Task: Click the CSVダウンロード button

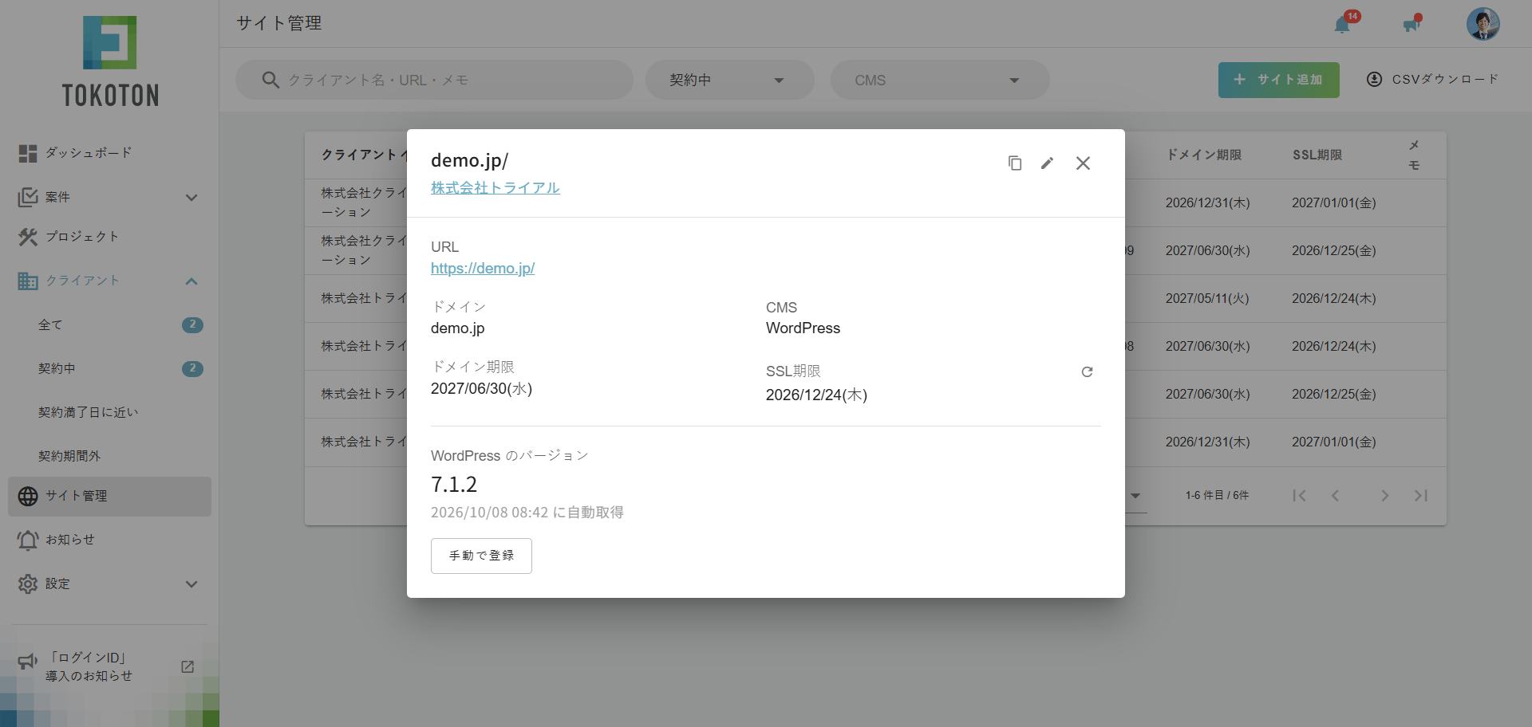Action: [1433, 80]
